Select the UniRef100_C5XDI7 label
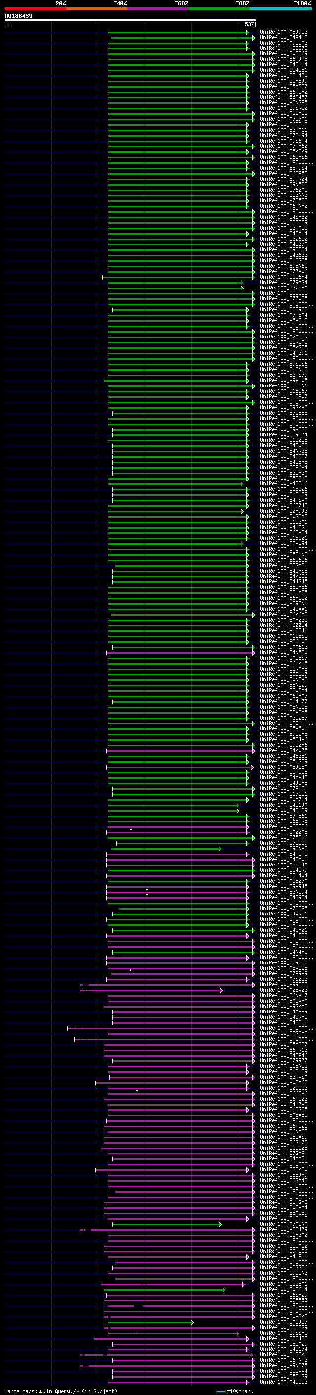The image size is (316, 1395). (x=283, y=86)
